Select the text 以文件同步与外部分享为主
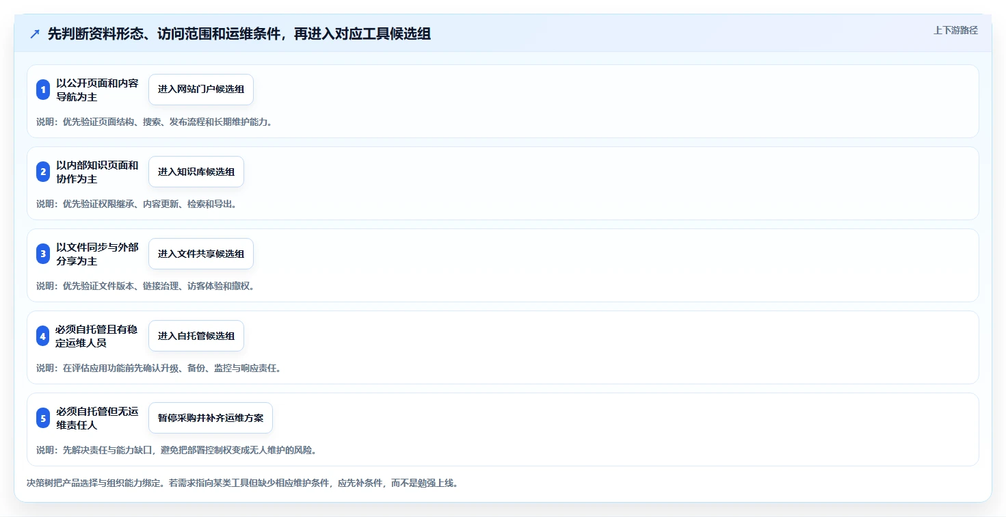The image size is (1006, 517). coord(97,254)
